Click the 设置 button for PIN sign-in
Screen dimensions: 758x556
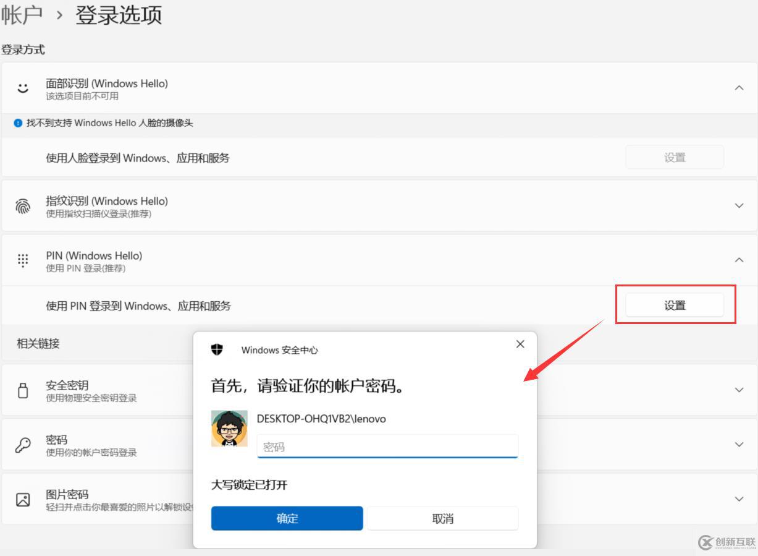coord(675,306)
